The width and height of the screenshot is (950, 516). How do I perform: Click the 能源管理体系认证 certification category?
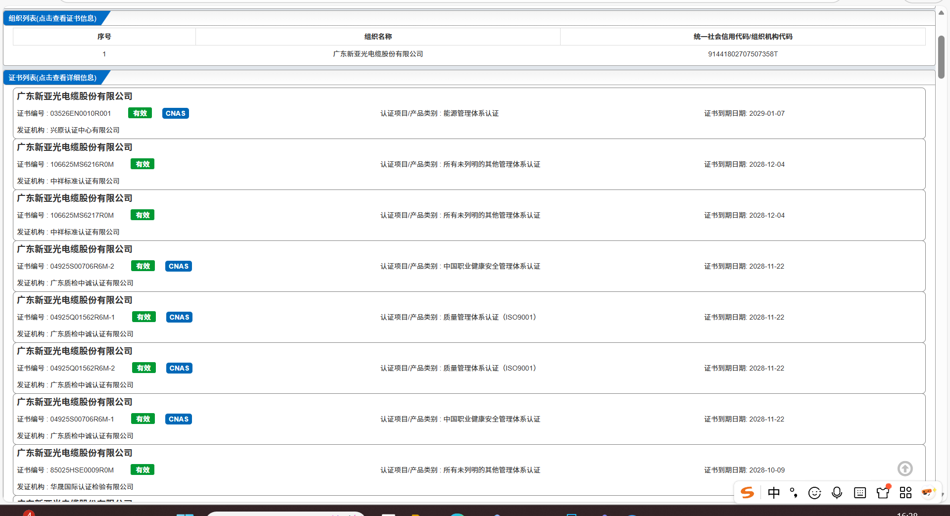pyautogui.click(x=471, y=113)
